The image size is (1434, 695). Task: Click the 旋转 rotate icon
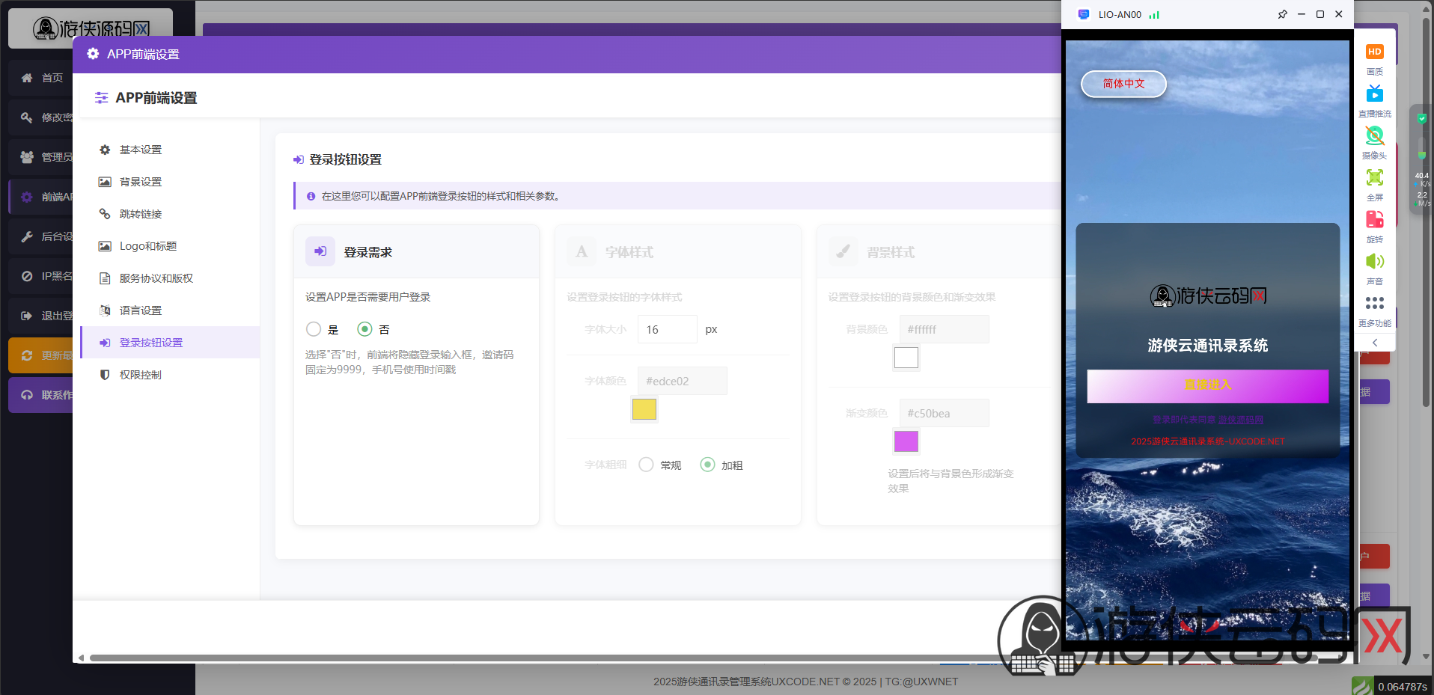click(x=1375, y=219)
